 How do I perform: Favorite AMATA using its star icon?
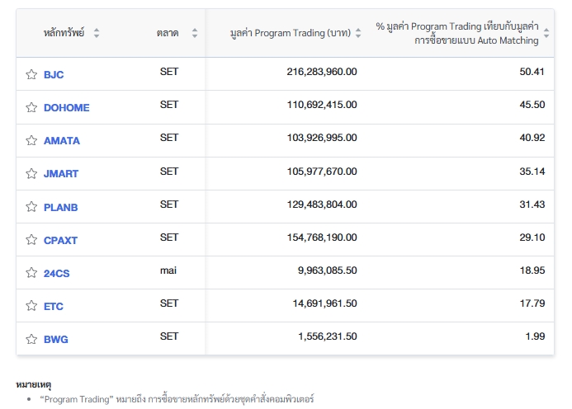click(31, 140)
